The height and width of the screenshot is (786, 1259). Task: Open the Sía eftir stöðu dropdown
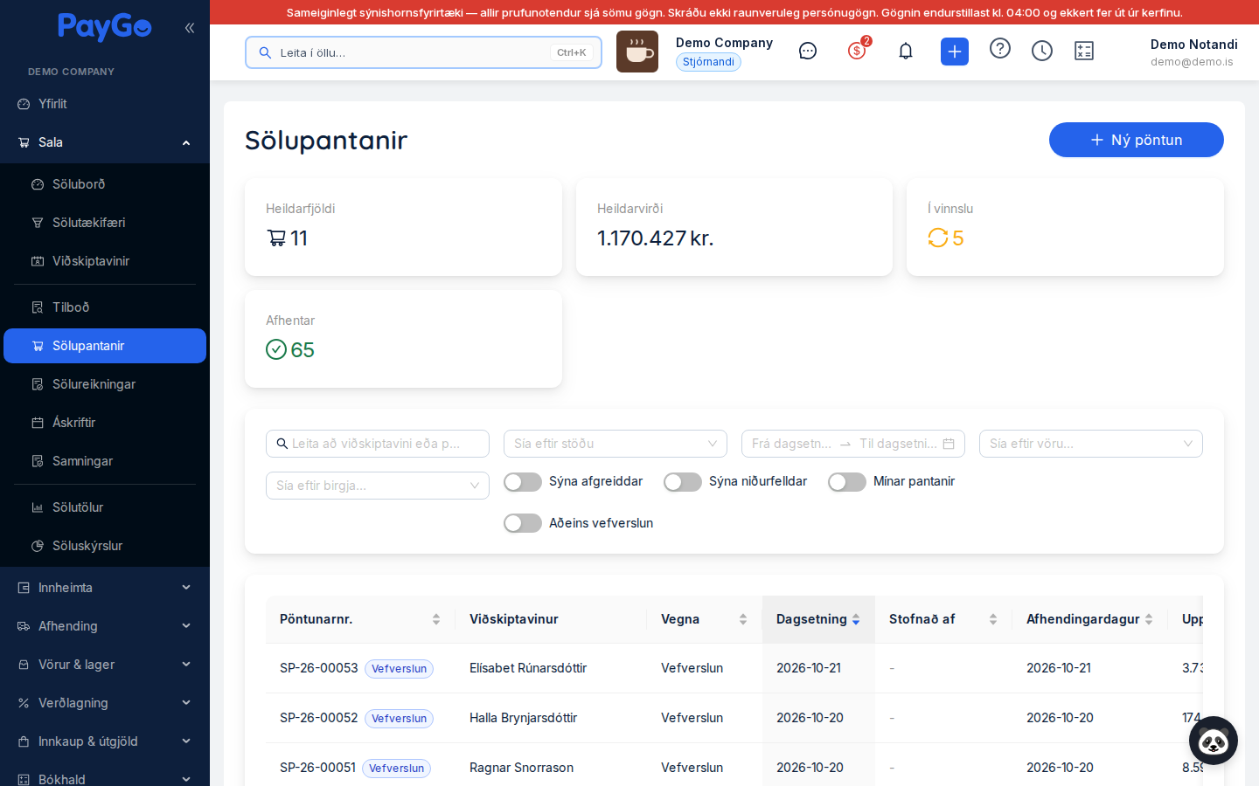[616, 444]
